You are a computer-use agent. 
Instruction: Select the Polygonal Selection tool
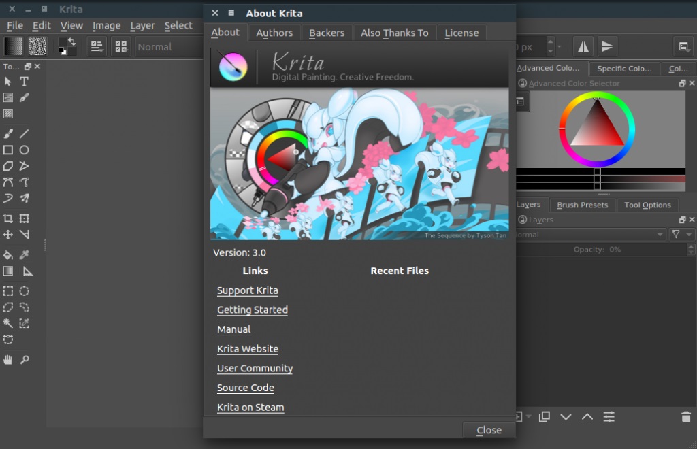(x=8, y=307)
